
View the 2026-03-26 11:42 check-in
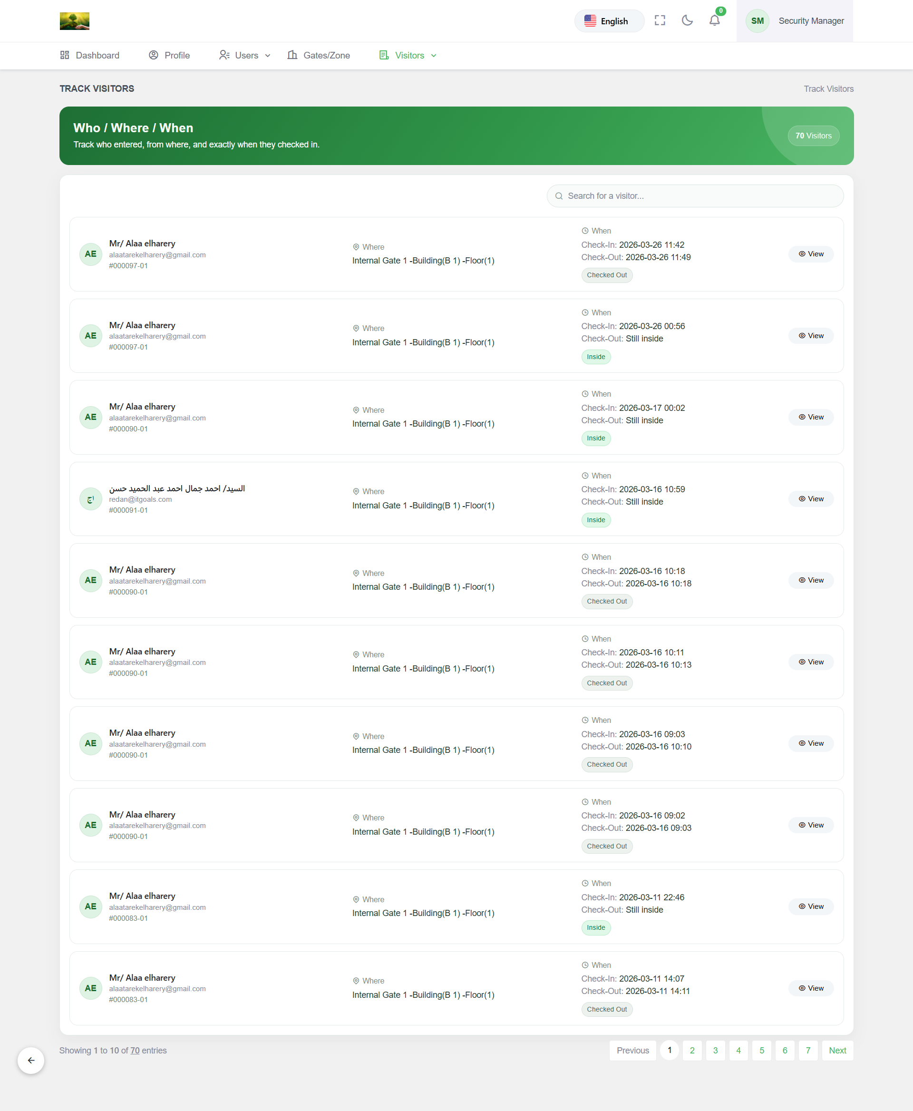click(810, 254)
